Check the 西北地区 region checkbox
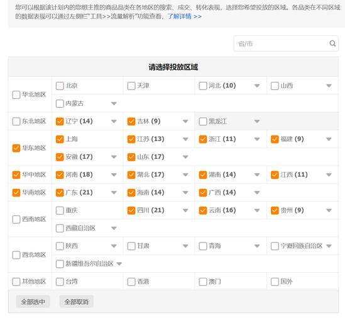 (16, 255)
